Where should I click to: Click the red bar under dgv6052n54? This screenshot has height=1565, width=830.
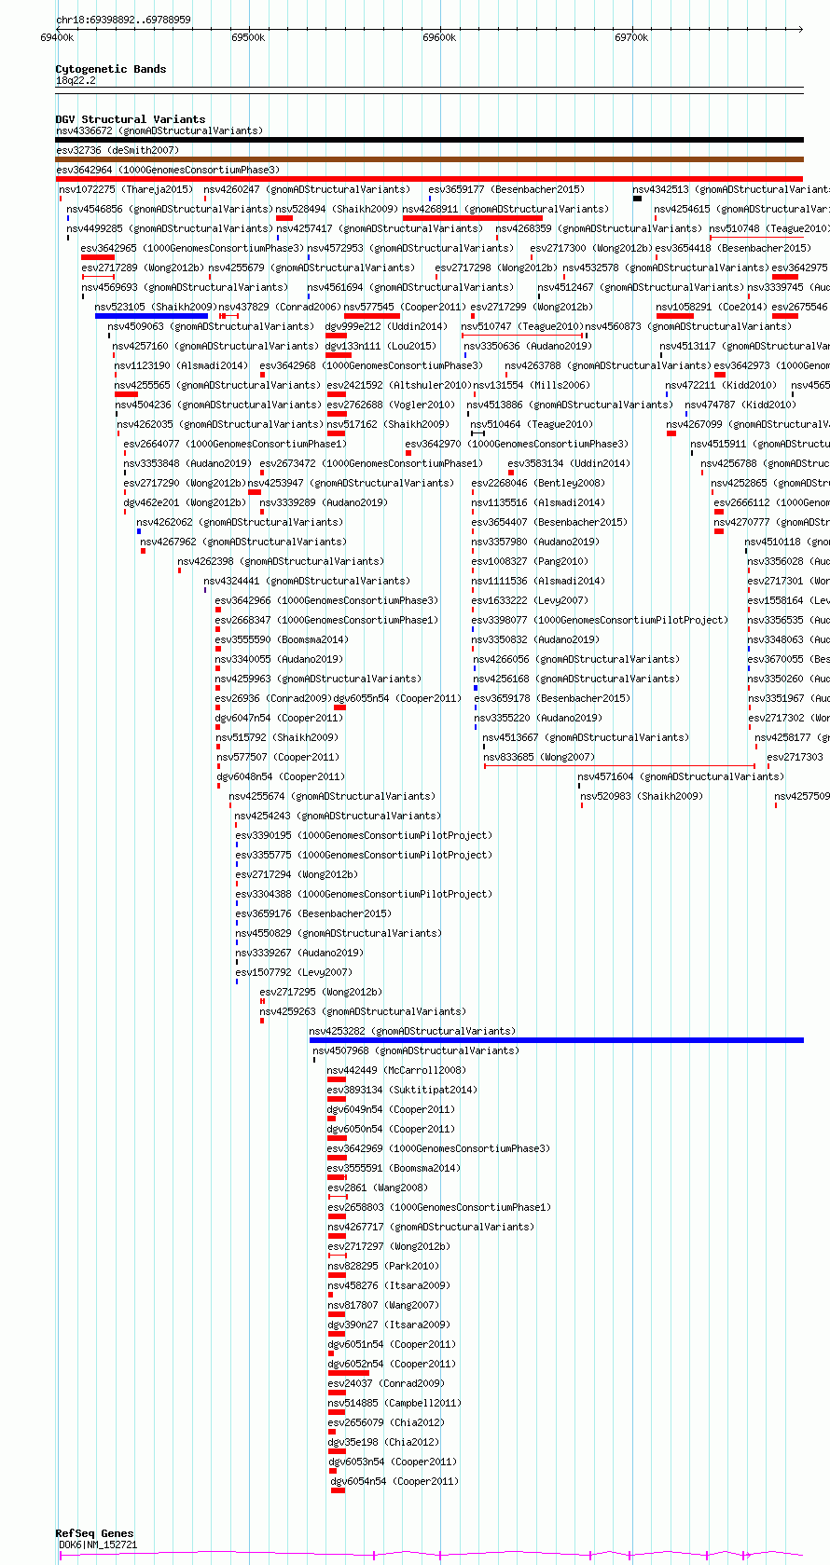click(x=349, y=1373)
